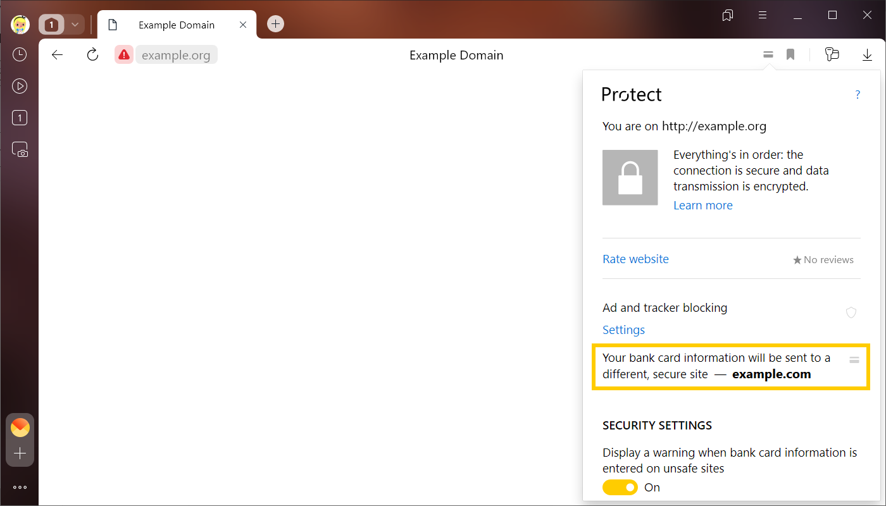Open the sidebar three-dots more menu
This screenshot has height=506, width=886.
tap(20, 487)
